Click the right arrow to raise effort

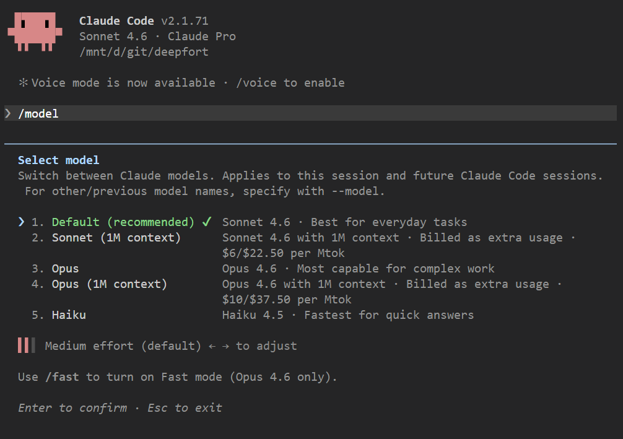(225, 346)
